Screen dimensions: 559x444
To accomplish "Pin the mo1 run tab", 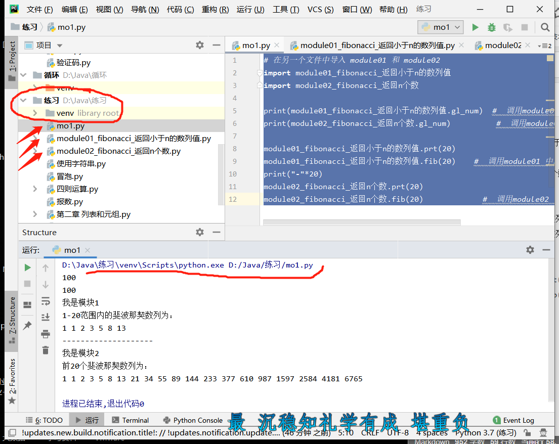I will click(x=27, y=326).
